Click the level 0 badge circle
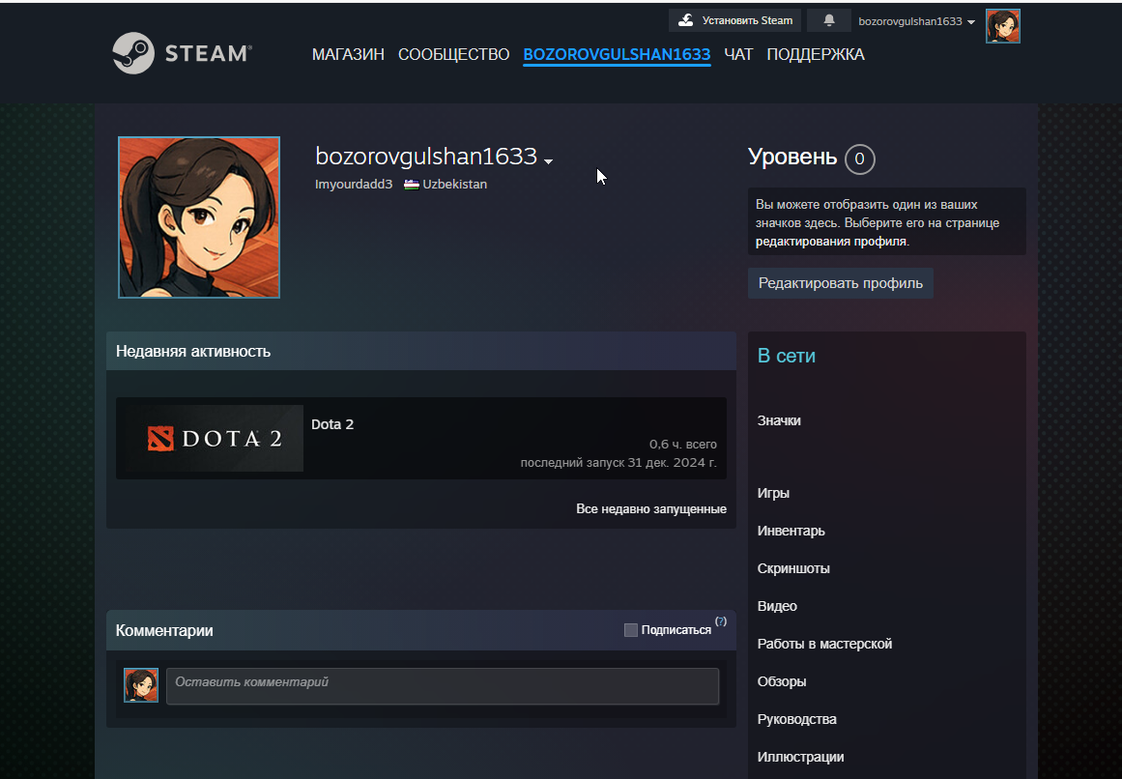Viewport: 1122px width, 779px height. pyautogui.click(x=859, y=159)
